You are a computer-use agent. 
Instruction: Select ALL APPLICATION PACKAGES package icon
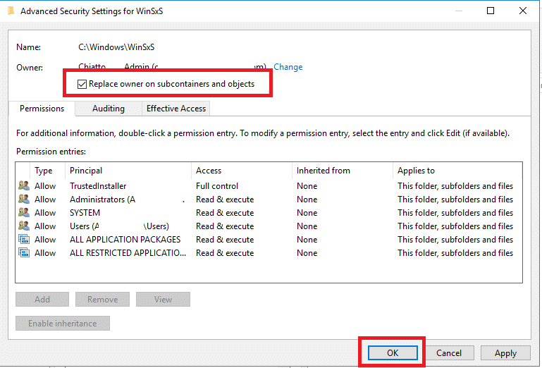click(24, 239)
